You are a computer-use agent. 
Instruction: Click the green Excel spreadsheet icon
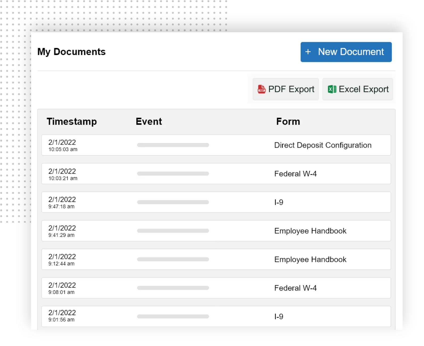pyautogui.click(x=332, y=89)
